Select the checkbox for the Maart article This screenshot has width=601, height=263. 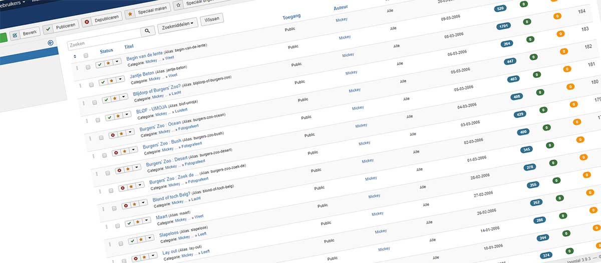[x=117, y=226]
